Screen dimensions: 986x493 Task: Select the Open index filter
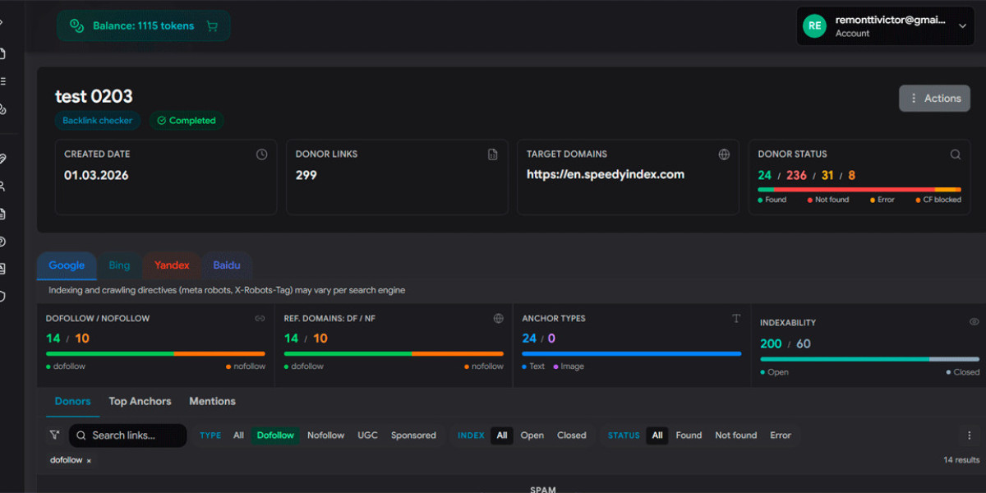[532, 435]
